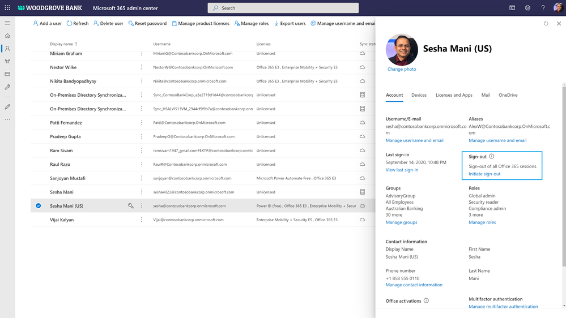This screenshot has height=318, width=566.
Task: Open the settings gear icon
Action: coord(527,7)
